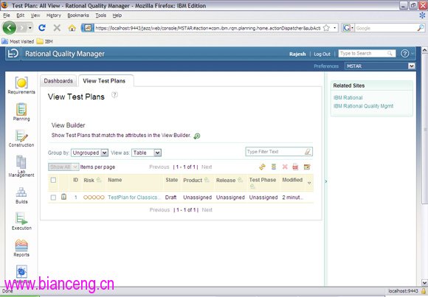Open the Construction section icon
Viewport: 428px width, 297px height.
(x=21, y=136)
